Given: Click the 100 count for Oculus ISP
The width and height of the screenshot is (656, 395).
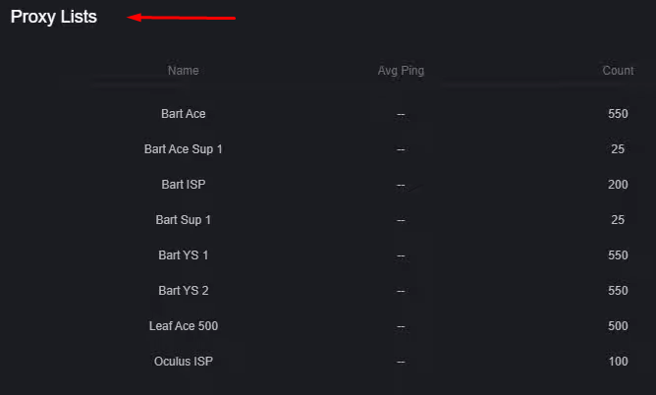Looking at the screenshot, I should [618, 362].
